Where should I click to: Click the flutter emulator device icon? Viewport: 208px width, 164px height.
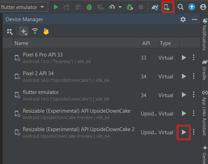click(17, 95)
